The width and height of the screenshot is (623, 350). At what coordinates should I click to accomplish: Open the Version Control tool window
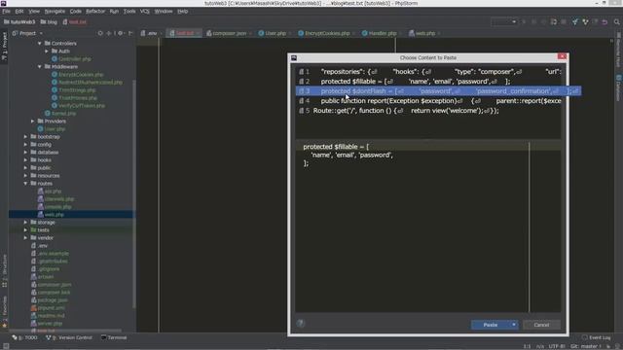coord(69,337)
